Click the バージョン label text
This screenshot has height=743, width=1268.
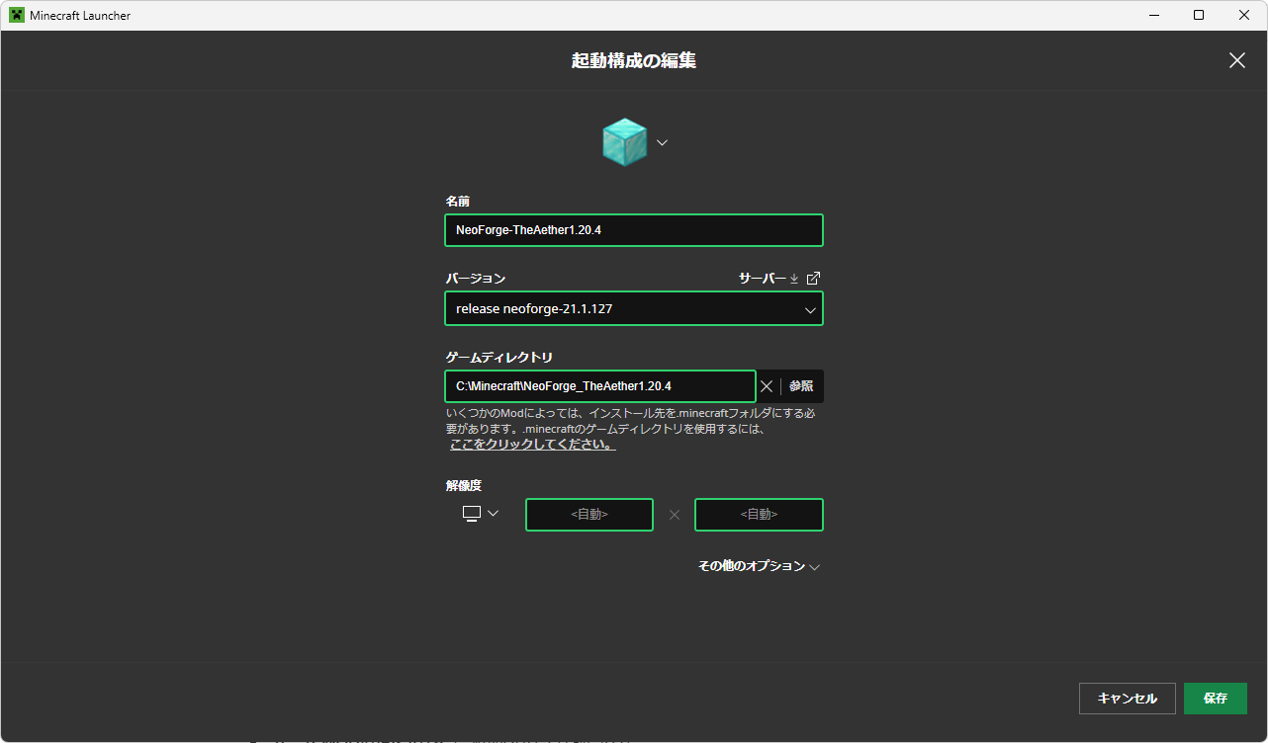475,279
